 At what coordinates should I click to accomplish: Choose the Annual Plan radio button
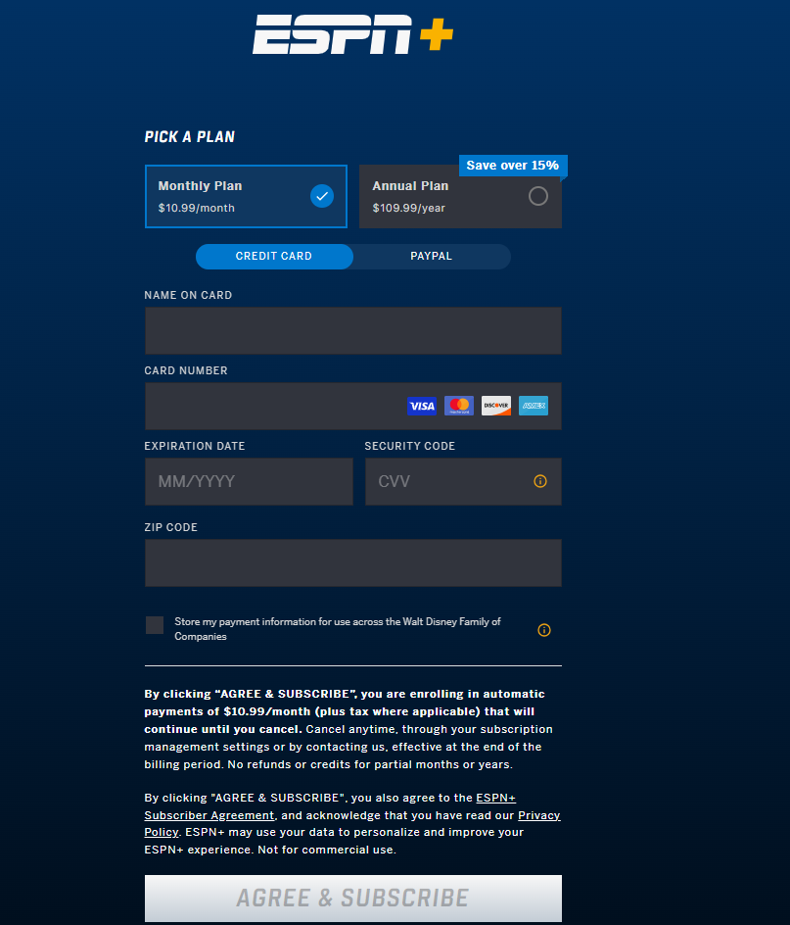pos(537,196)
